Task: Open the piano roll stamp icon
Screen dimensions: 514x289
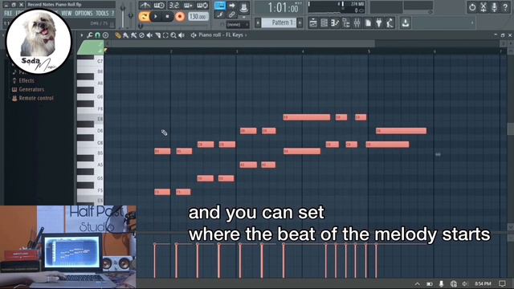Action: pyautogui.click(x=105, y=35)
